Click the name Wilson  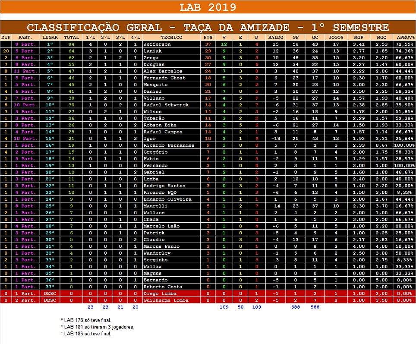pyautogui.click(x=152, y=112)
